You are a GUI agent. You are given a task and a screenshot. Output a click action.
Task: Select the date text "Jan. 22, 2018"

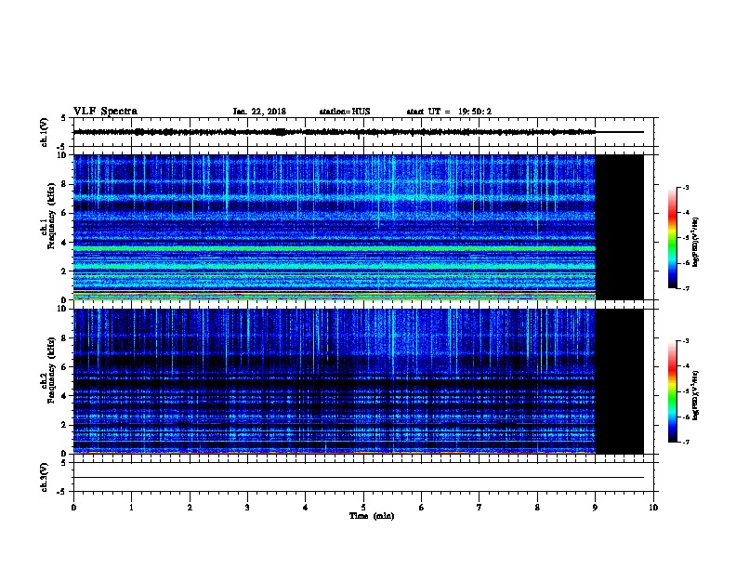click(259, 112)
